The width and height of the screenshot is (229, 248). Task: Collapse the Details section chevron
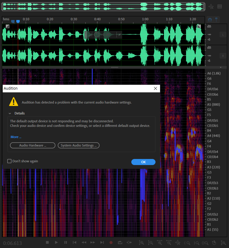coord(10,114)
